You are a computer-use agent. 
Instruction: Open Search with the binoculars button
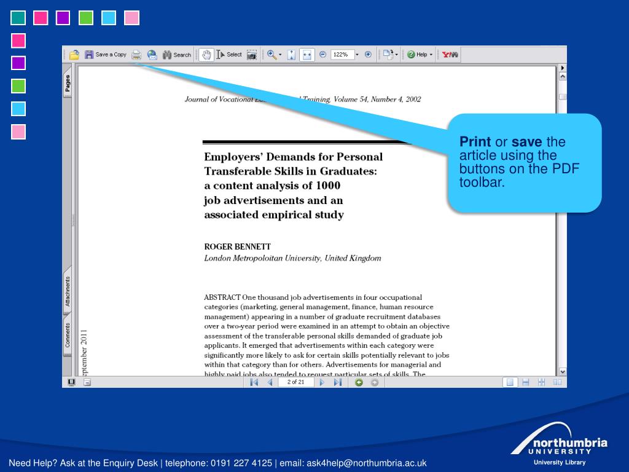click(x=177, y=55)
